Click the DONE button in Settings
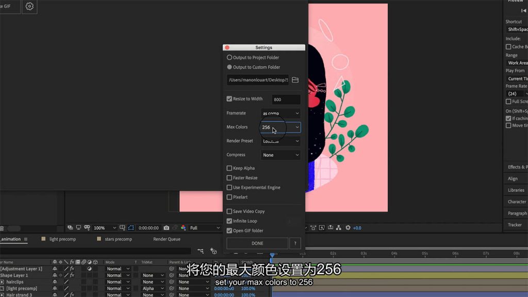 coord(257,243)
